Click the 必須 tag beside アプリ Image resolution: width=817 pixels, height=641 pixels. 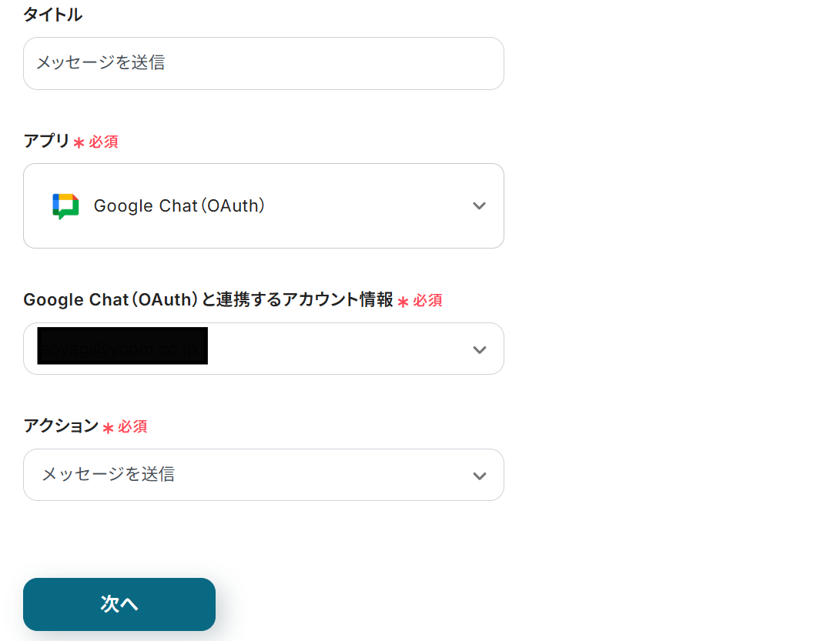click(x=104, y=142)
